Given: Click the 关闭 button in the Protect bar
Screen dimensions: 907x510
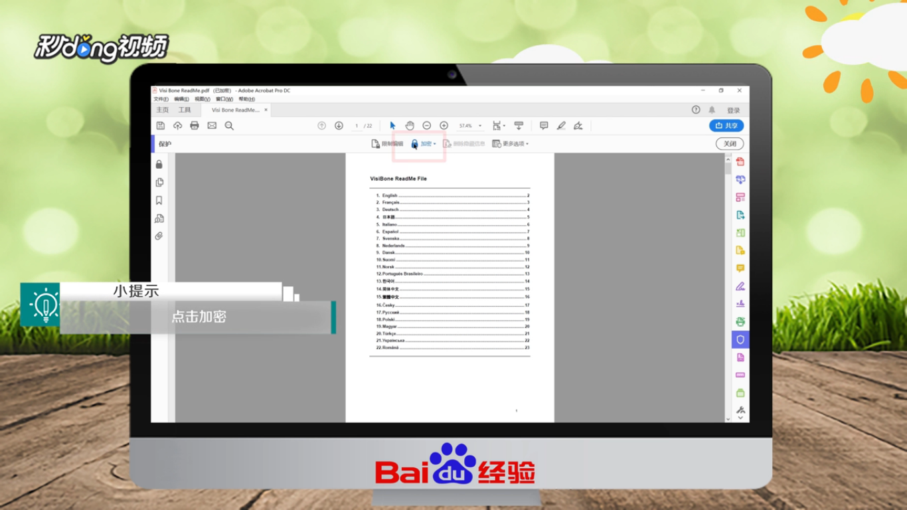Looking at the screenshot, I should (730, 143).
